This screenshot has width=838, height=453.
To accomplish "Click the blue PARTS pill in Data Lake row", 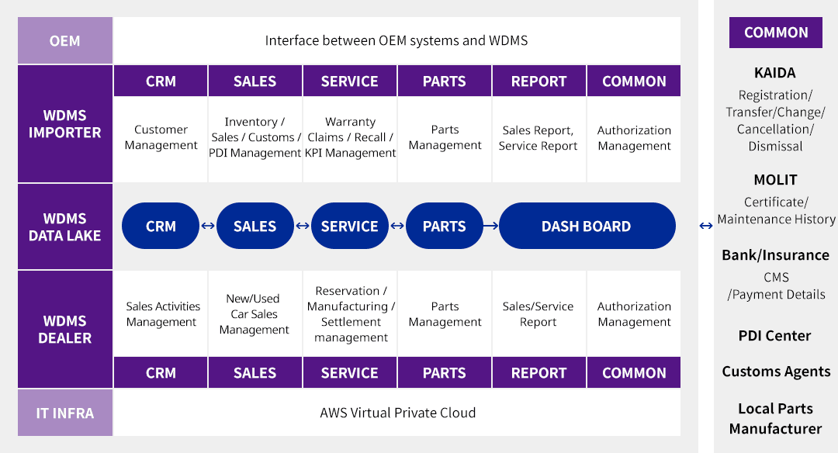I will (444, 226).
